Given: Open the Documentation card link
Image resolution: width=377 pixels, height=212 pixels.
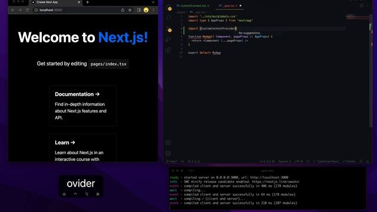Looking at the screenshot, I should [83, 106].
